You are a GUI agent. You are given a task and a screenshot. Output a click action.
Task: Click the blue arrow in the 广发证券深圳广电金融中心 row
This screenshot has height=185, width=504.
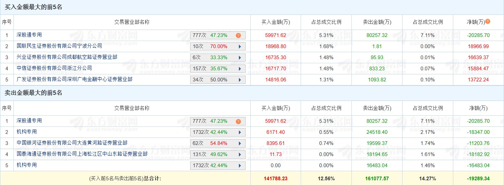click(x=240, y=80)
